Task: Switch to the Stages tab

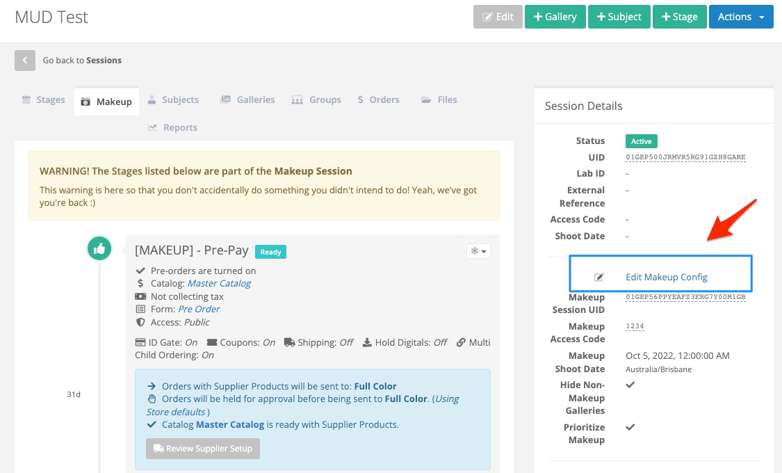Action: (x=44, y=99)
